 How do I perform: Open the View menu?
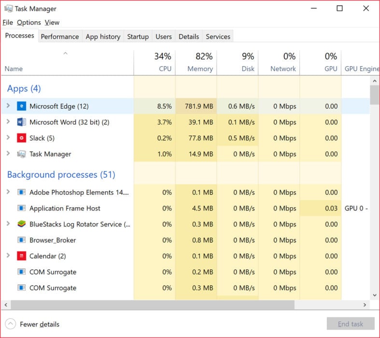52,23
